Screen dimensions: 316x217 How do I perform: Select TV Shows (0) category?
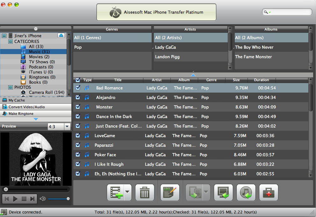[x=42, y=62]
